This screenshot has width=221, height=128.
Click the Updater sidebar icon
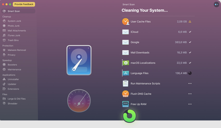click(x=4, y=84)
